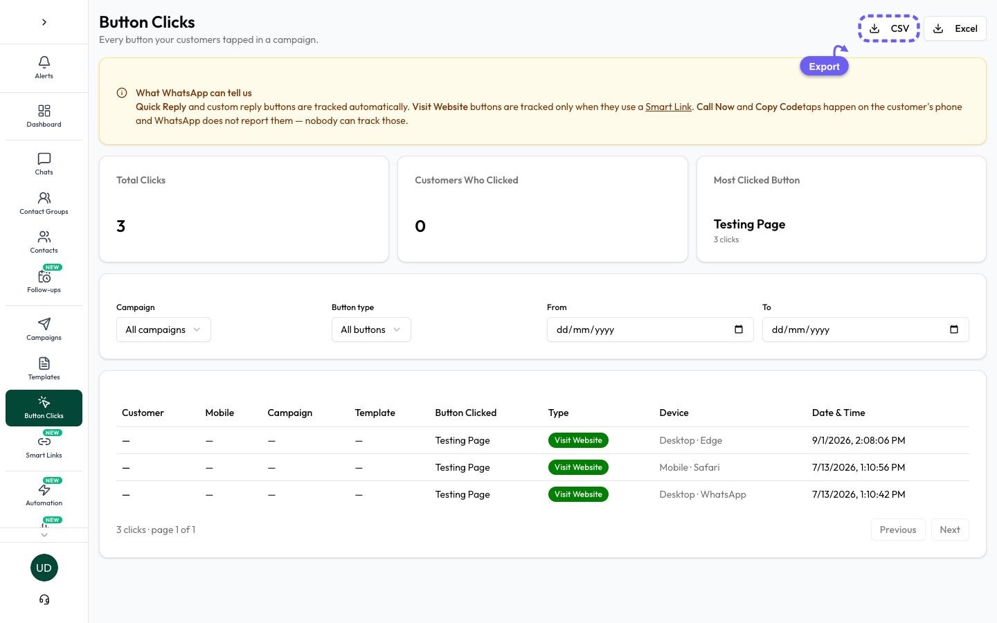Open the All campaigns dropdown
Image resolution: width=997 pixels, height=623 pixels.
point(163,329)
